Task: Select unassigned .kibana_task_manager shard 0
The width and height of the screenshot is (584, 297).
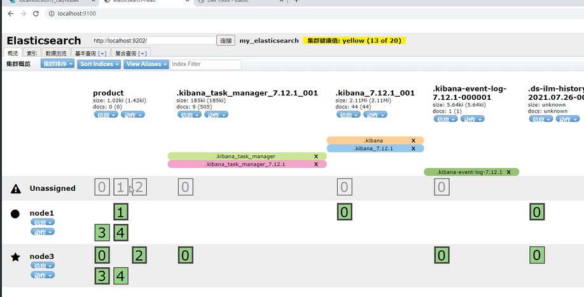Action: 186,187
